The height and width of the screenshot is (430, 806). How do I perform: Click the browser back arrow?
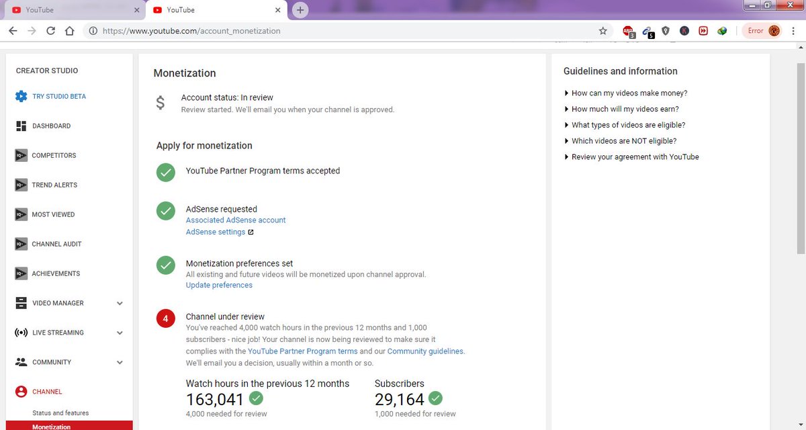click(x=13, y=31)
